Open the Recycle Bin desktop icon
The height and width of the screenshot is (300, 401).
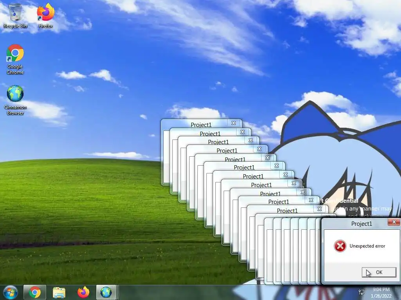(x=15, y=16)
